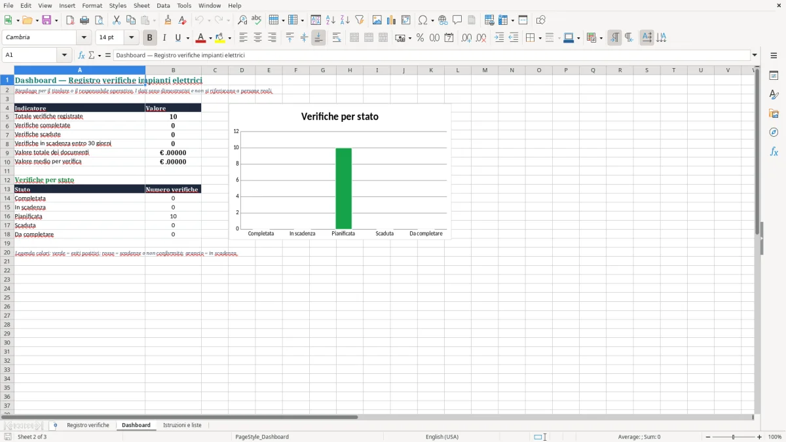Screen dimensions: 786x442
Task: Expand Background Color dropdown arrow
Action: click(x=230, y=38)
